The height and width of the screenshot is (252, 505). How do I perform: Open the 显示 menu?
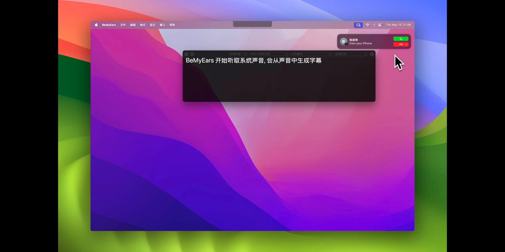coord(152,25)
